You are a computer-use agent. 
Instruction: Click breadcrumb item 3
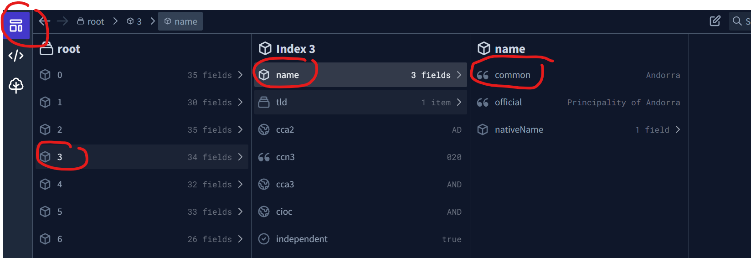pyautogui.click(x=134, y=21)
